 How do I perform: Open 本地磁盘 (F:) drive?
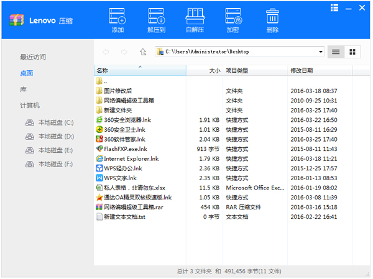point(55,164)
